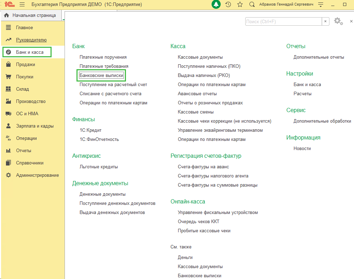Open Платежные требования
The image size is (354, 279).
[104, 66]
